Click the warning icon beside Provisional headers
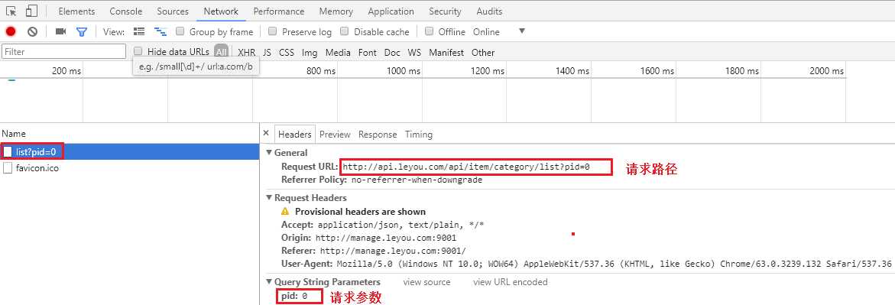 [285, 211]
